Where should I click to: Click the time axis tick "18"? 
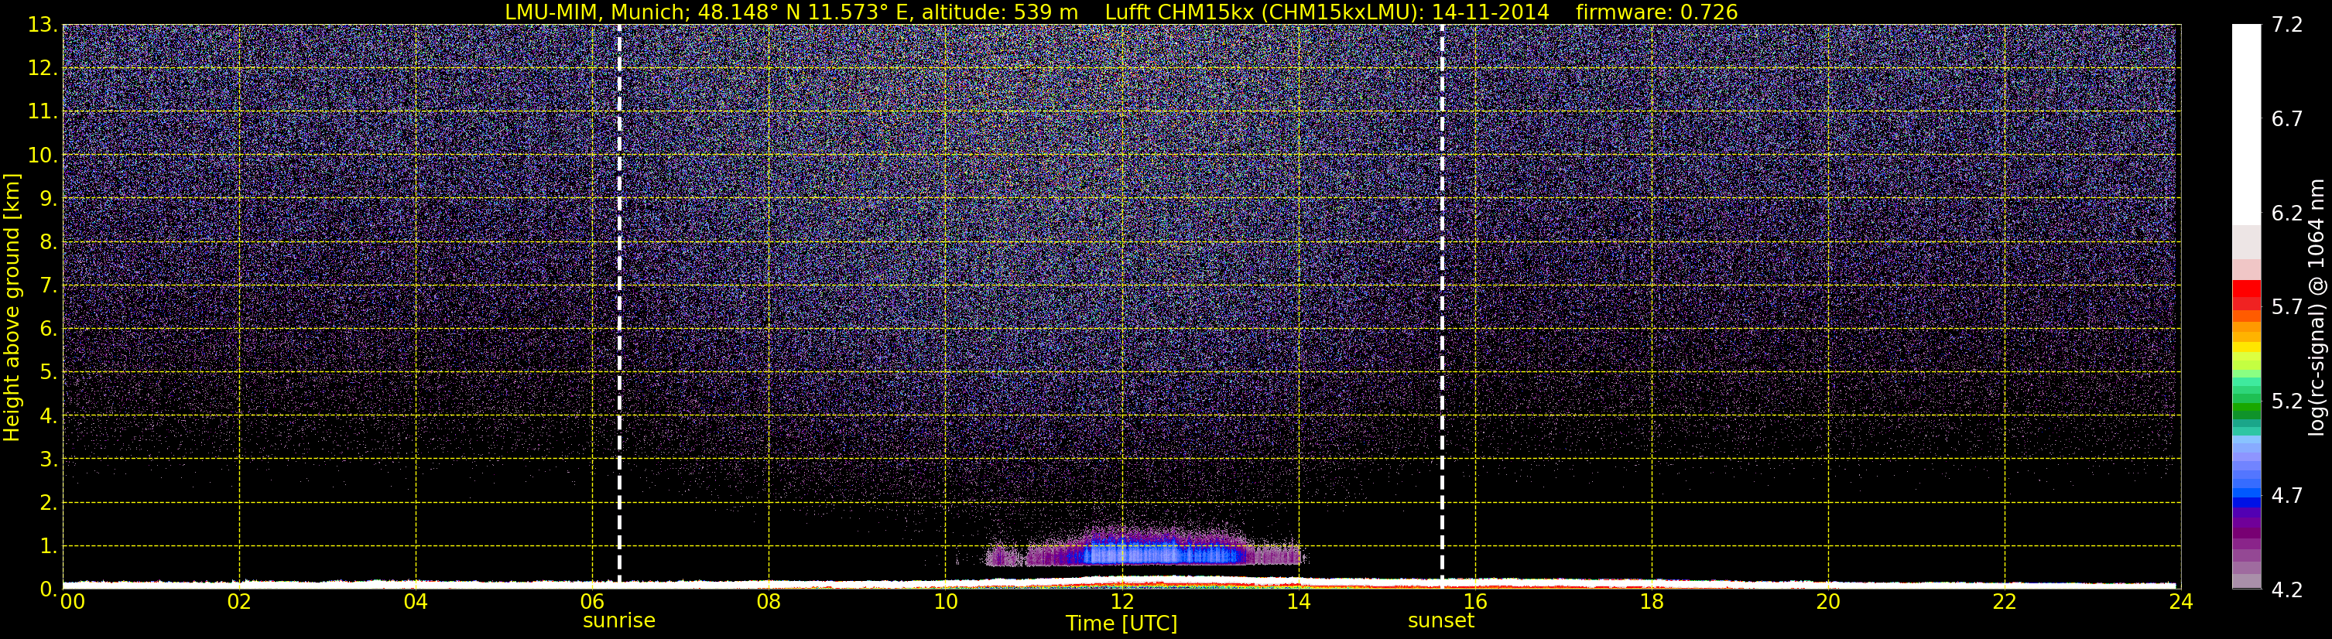pos(1651,602)
